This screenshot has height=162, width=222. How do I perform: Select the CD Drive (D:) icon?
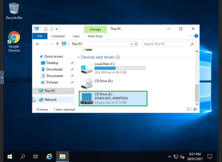pyautogui.click(x=86, y=83)
